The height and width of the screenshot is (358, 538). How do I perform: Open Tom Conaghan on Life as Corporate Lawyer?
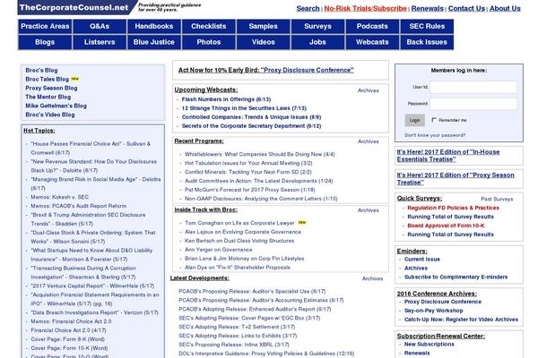(x=239, y=223)
